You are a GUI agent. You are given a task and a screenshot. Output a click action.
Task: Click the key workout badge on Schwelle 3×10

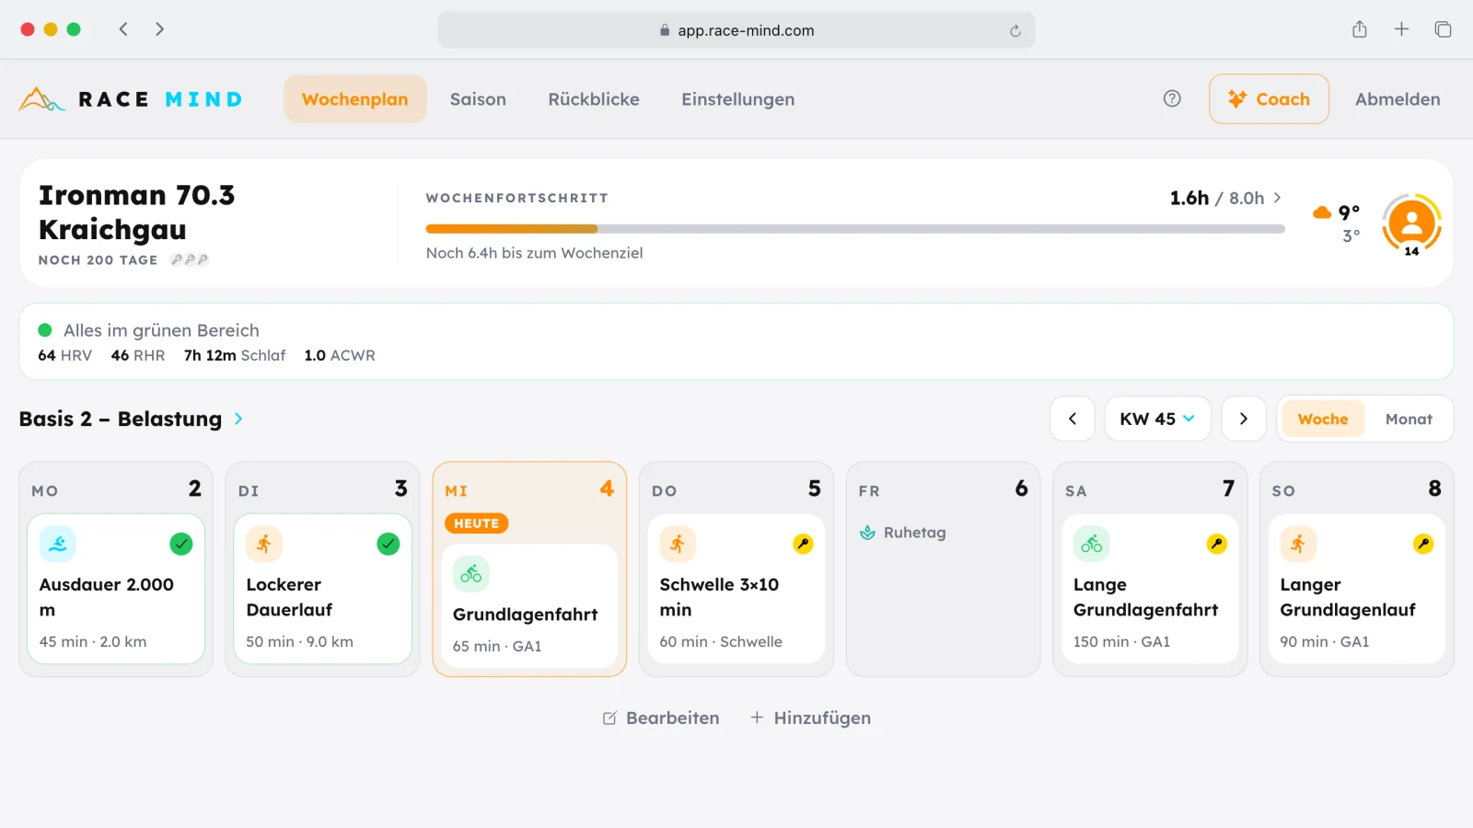pyautogui.click(x=803, y=544)
